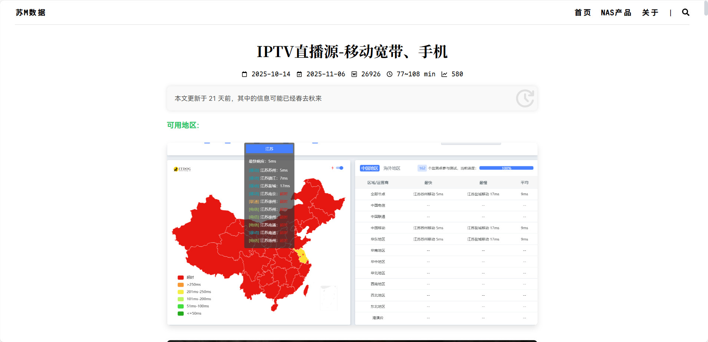Click the 100% test progress bar
Image resolution: width=708 pixels, height=342 pixels.
tap(506, 168)
